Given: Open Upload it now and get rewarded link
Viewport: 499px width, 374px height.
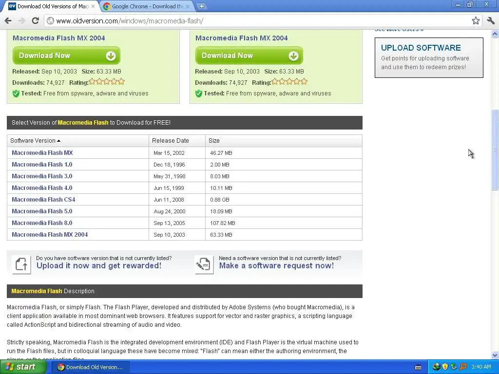Looking at the screenshot, I should coord(98,266).
